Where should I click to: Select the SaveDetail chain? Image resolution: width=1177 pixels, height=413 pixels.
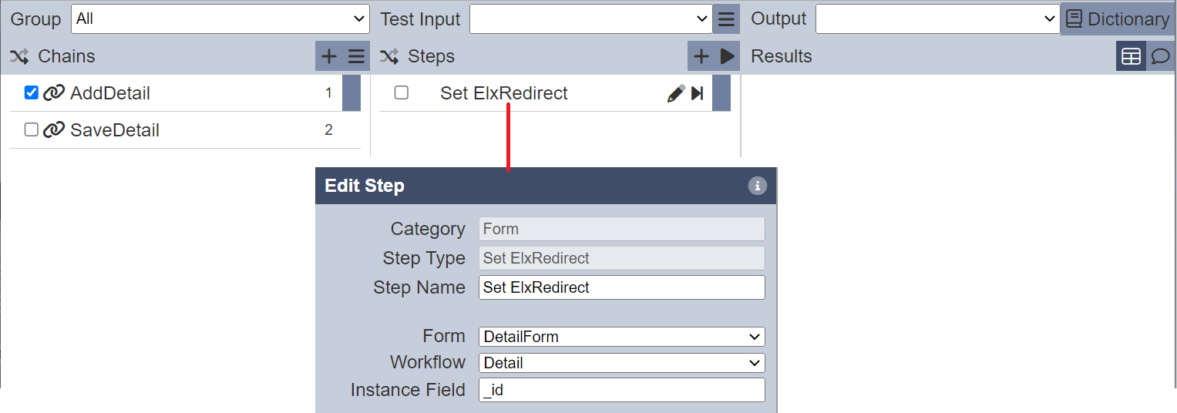tap(115, 130)
